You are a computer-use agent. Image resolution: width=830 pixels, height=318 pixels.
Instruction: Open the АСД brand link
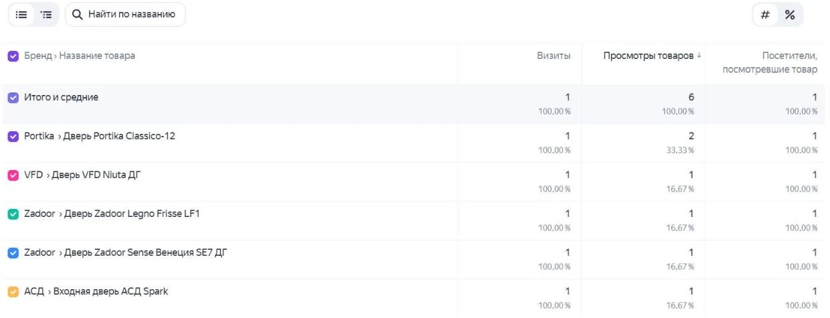coord(34,292)
